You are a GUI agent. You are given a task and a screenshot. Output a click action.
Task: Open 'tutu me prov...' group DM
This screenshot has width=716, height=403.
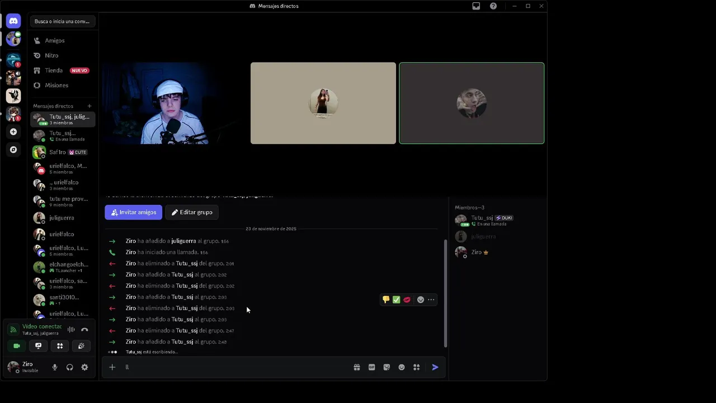(x=63, y=201)
